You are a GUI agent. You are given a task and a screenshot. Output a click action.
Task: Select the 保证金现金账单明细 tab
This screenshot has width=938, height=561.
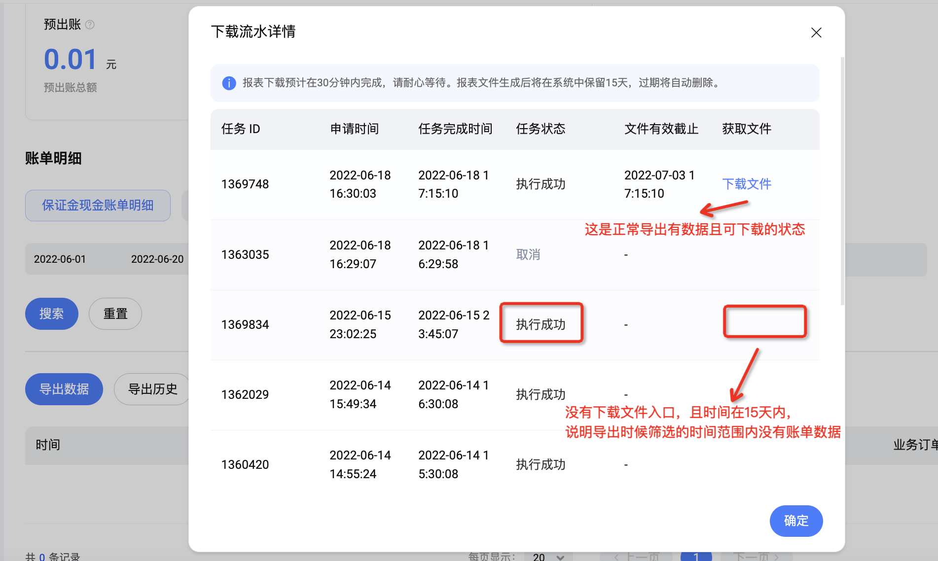(98, 205)
